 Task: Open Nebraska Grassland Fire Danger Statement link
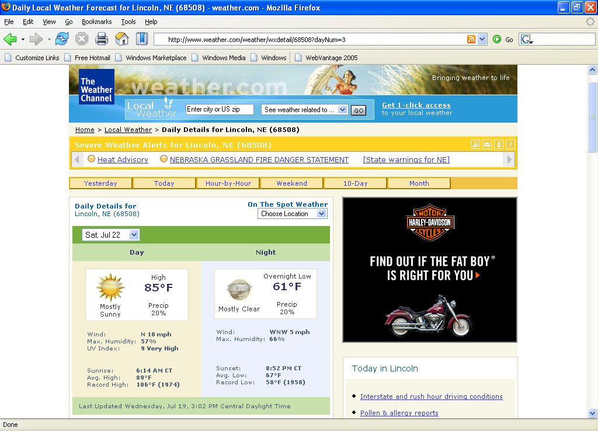click(259, 159)
